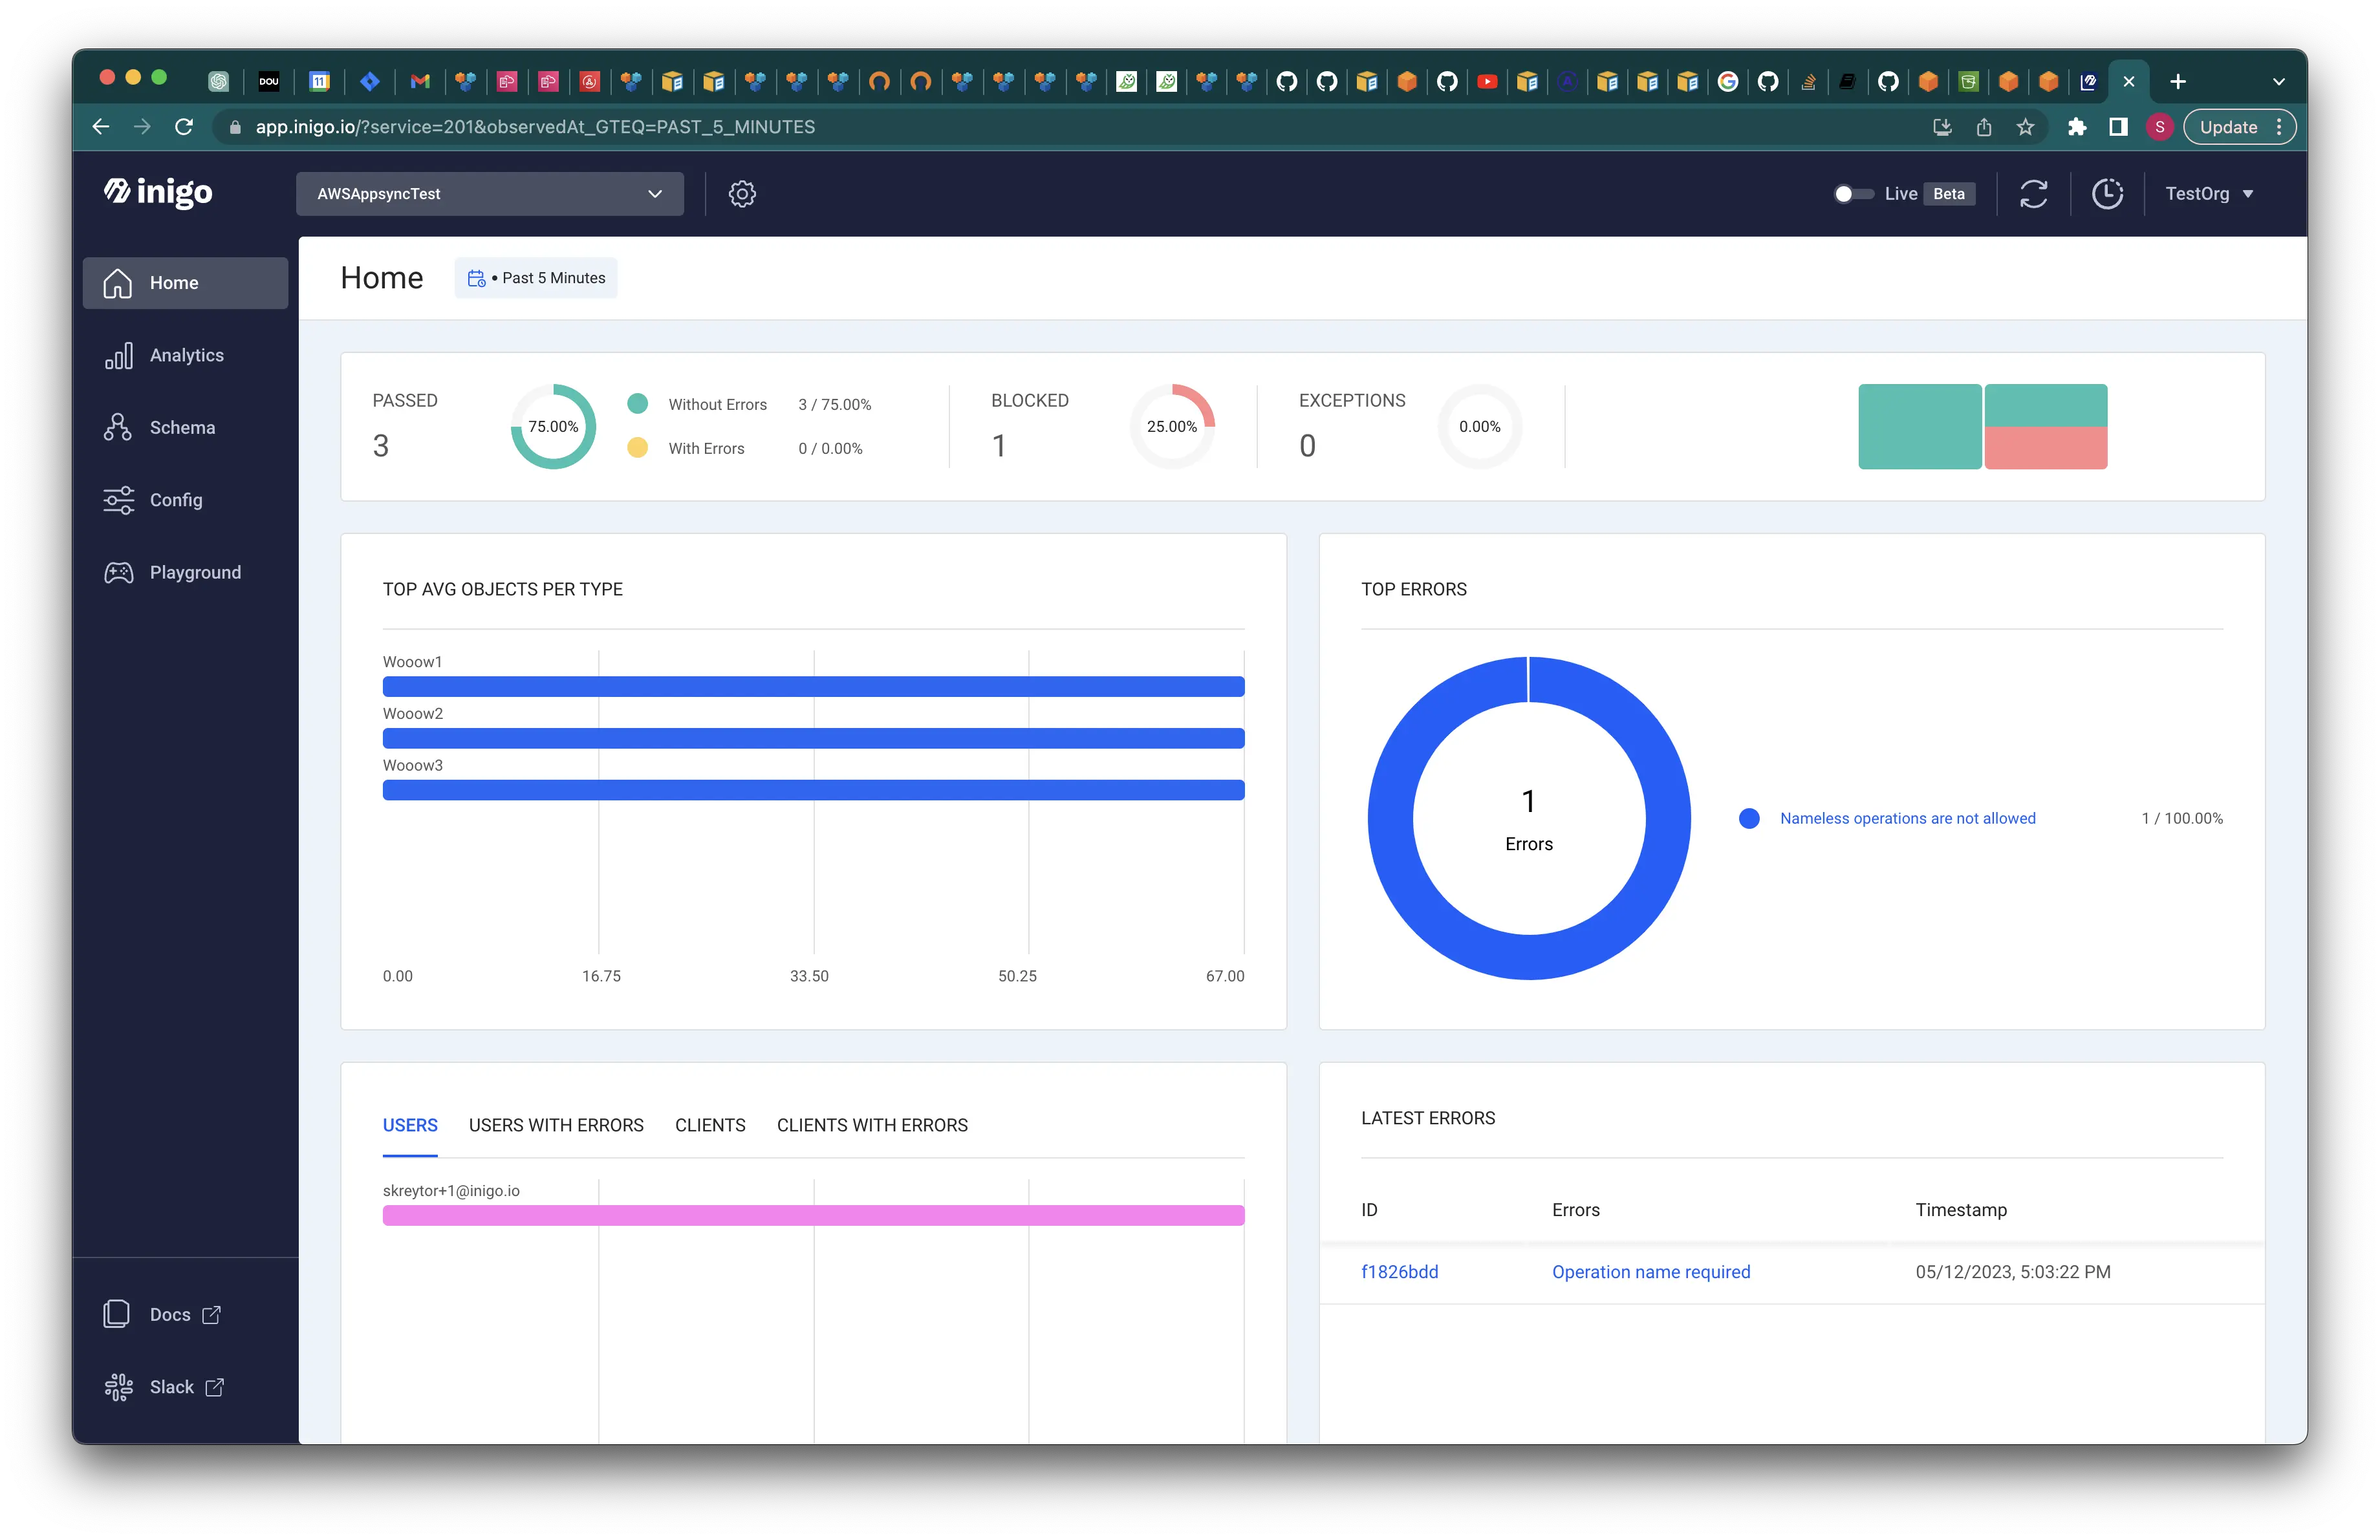This screenshot has height=1540, width=2380.
Task: Click the browser back arrow
Action: [x=101, y=127]
